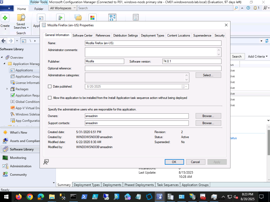
Task: Click Select for administrative categories
Action: pos(208,75)
